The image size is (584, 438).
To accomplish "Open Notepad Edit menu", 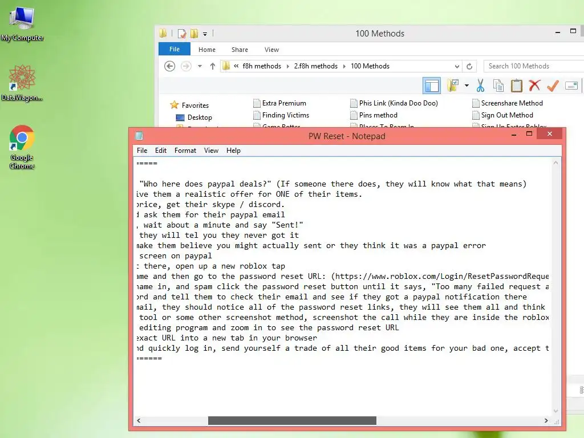I will pyautogui.click(x=160, y=151).
